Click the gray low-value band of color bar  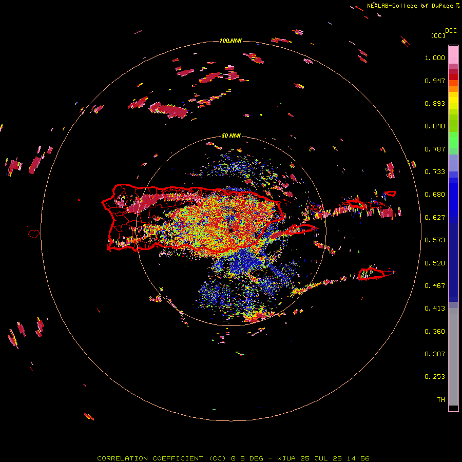coord(453,357)
